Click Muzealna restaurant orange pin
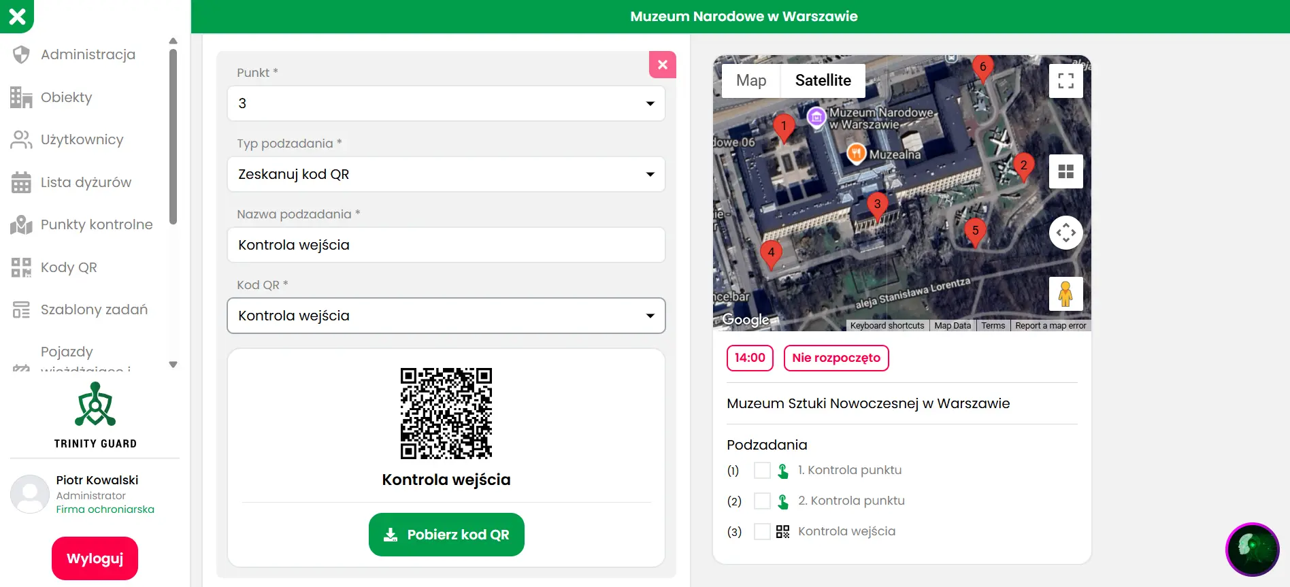The height and width of the screenshot is (587, 1290). click(857, 154)
